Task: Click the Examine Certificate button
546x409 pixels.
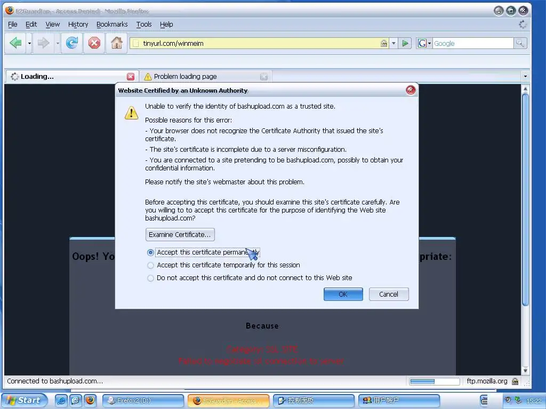Action: [x=180, y=235]
